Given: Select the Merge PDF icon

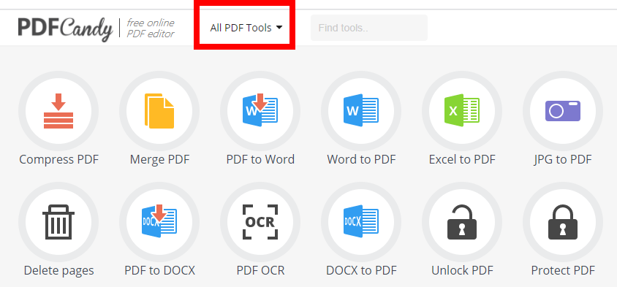Looking at the screenshot, I should click(159, 111).
